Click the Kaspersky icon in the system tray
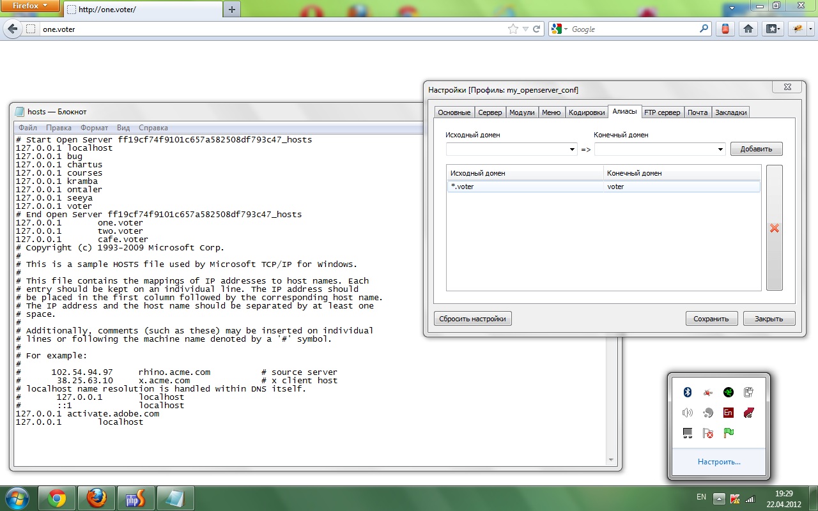Viewport: 818px width, 511px height. 735,498
